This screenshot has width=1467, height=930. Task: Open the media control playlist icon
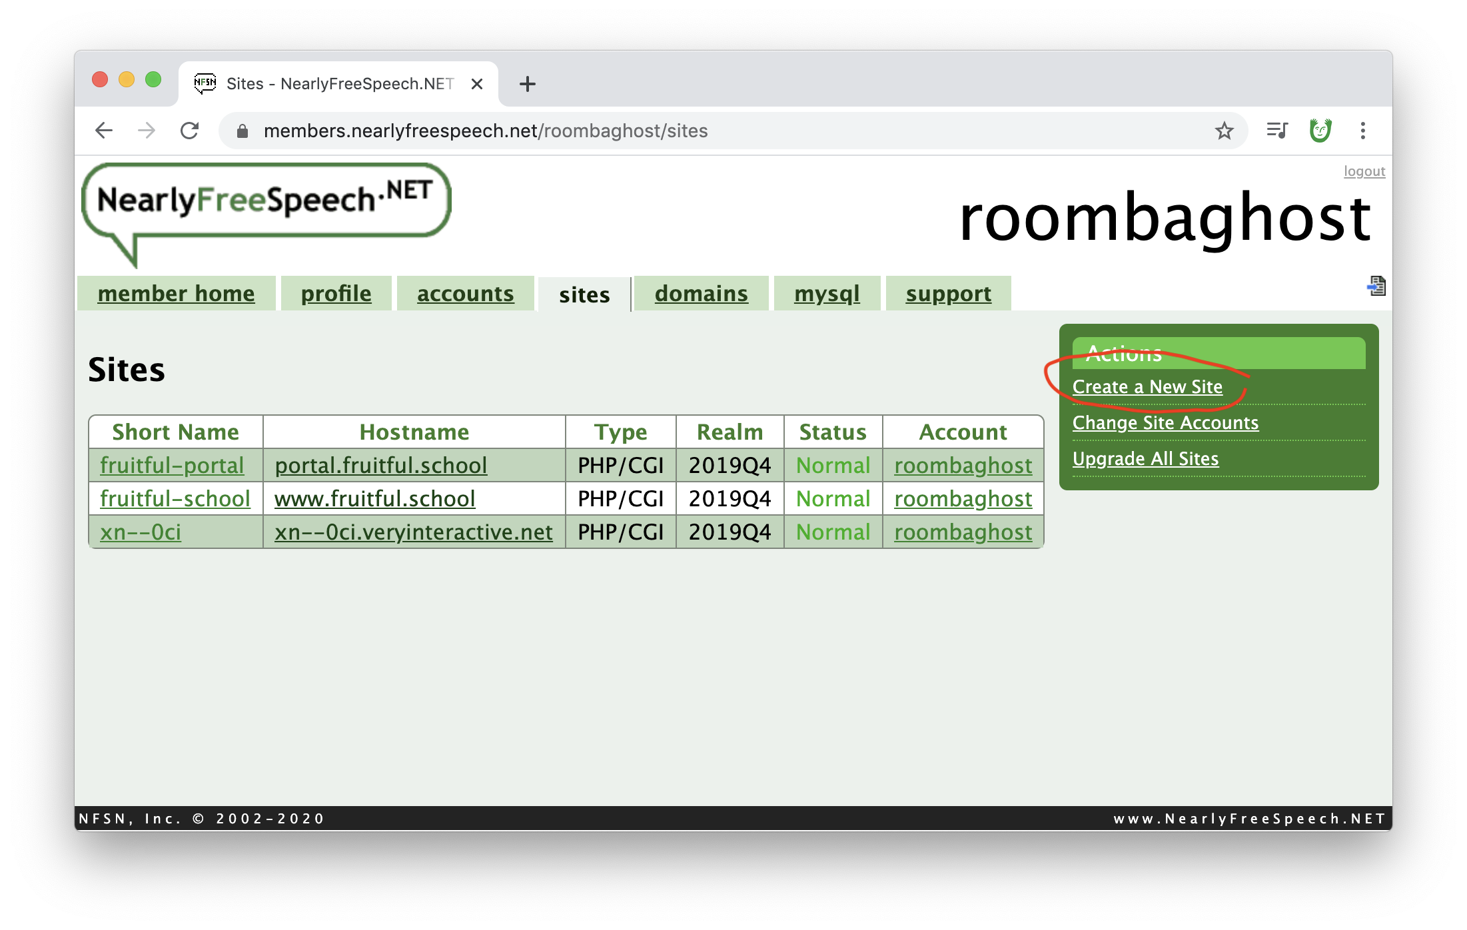[1276, 131]
